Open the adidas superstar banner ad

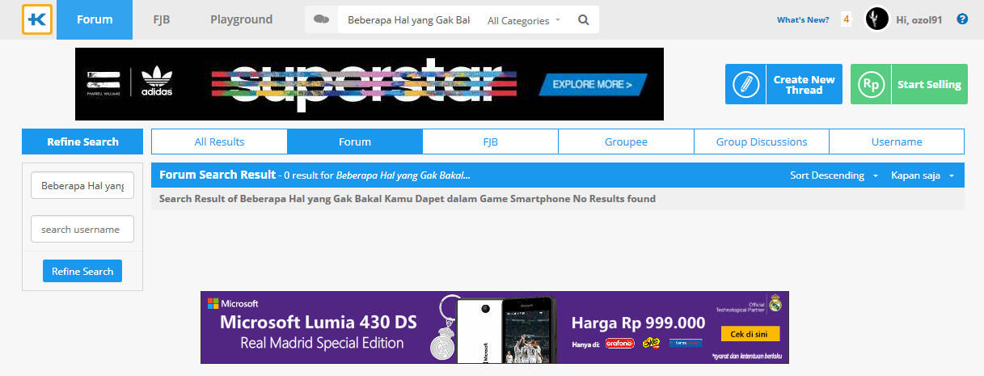370,84
